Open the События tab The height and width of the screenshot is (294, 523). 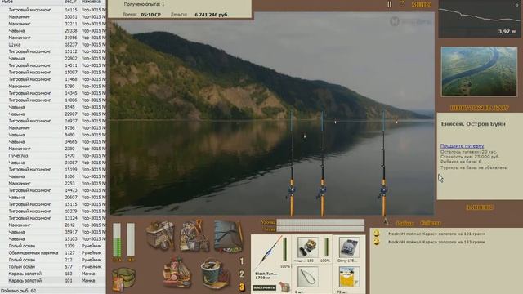click(x=431, y=223)
